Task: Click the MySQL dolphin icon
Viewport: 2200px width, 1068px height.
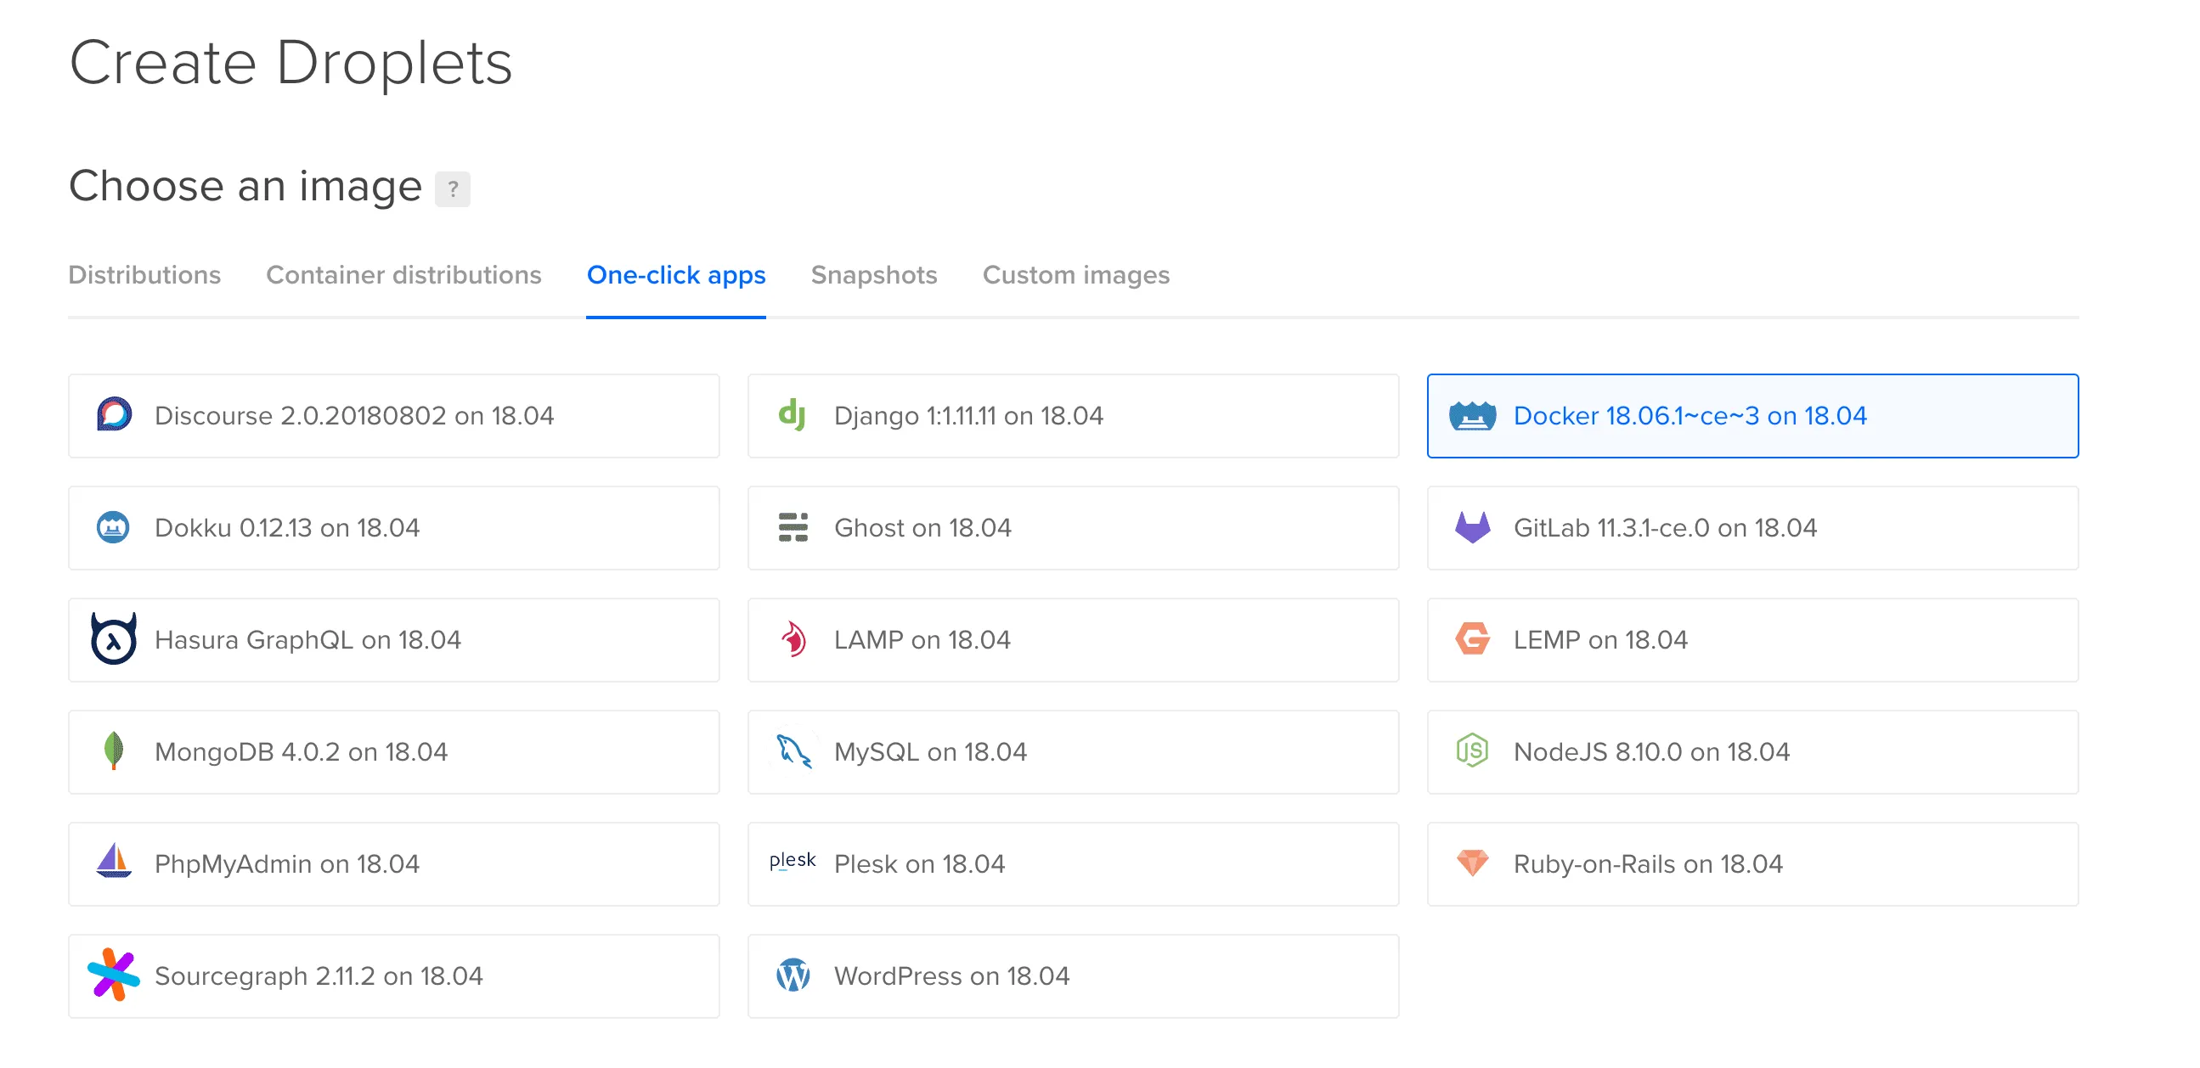Action: pyautogui.click(x=793, y=751)
